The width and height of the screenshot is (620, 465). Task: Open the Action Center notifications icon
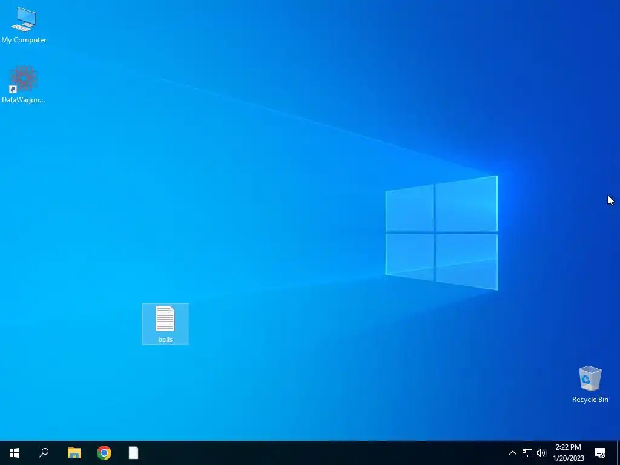click(600, 453)
